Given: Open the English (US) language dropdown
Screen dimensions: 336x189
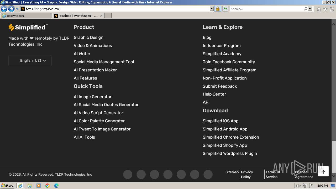Looking at the screenshot, I should 30,61.
